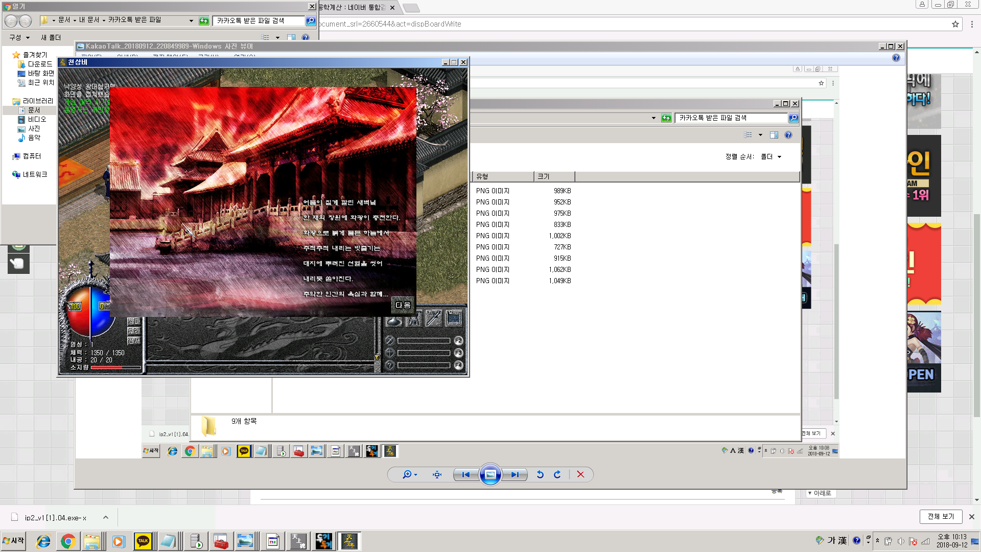Open Chrome from the taskbar
981x552 pixels.
pos(68,541)
